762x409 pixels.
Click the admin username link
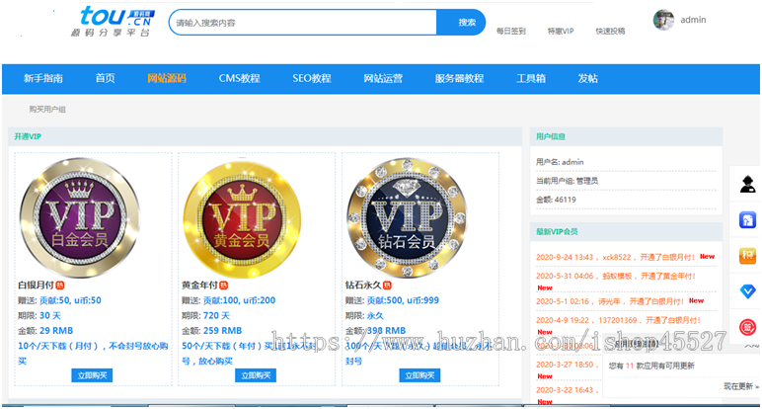click(693, 20)
